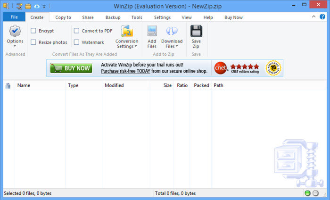
Task: Click the quick access open folder icon
Action: pyautogui.click(x=28, y=6)
